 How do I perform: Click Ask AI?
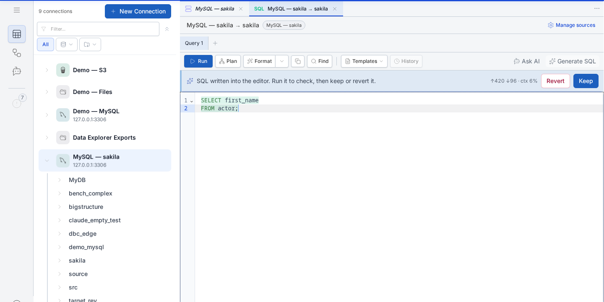pos(527,61)
